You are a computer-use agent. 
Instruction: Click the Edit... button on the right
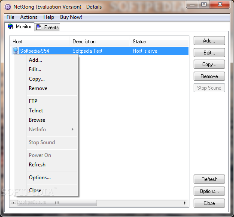(209, 52)
